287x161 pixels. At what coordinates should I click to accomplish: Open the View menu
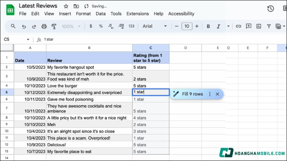click(x=49, y=14)
